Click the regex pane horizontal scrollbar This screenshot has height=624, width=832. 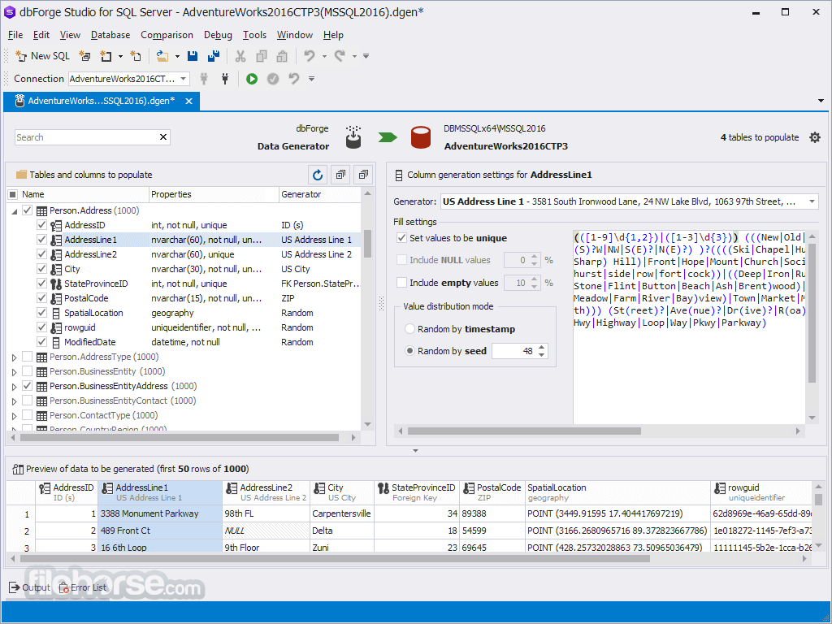coord(524,431)
